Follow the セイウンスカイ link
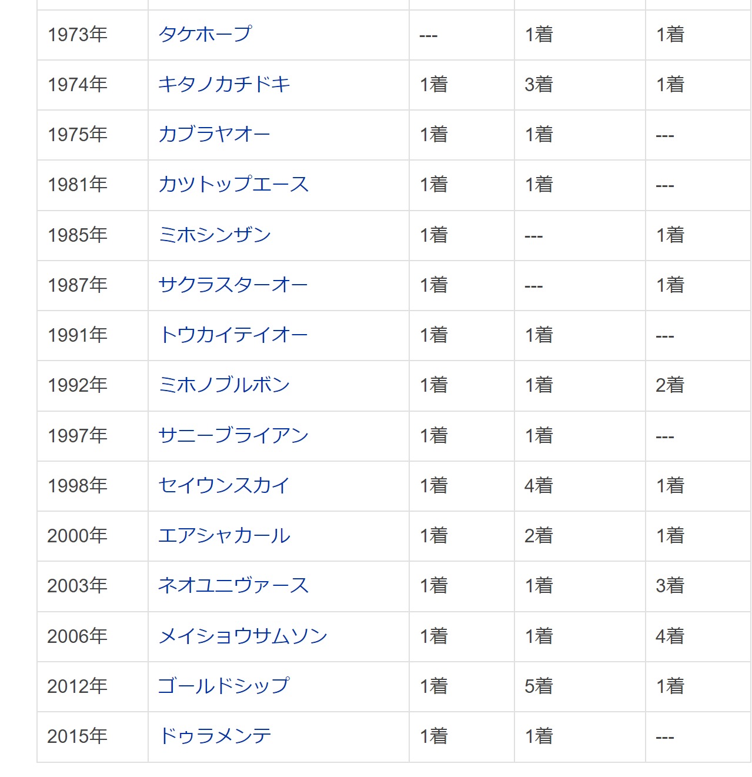 (x=224, y=486)
